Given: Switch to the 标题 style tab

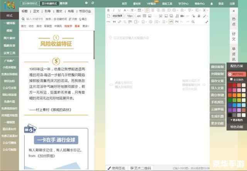Looking at the screenshot, I should point(25,11).
